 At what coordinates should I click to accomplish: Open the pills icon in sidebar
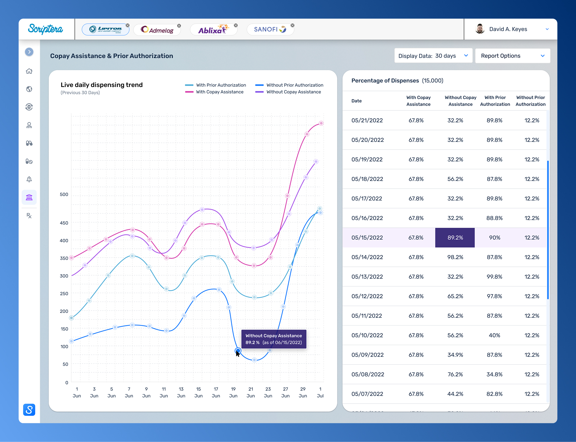(29, 143)
